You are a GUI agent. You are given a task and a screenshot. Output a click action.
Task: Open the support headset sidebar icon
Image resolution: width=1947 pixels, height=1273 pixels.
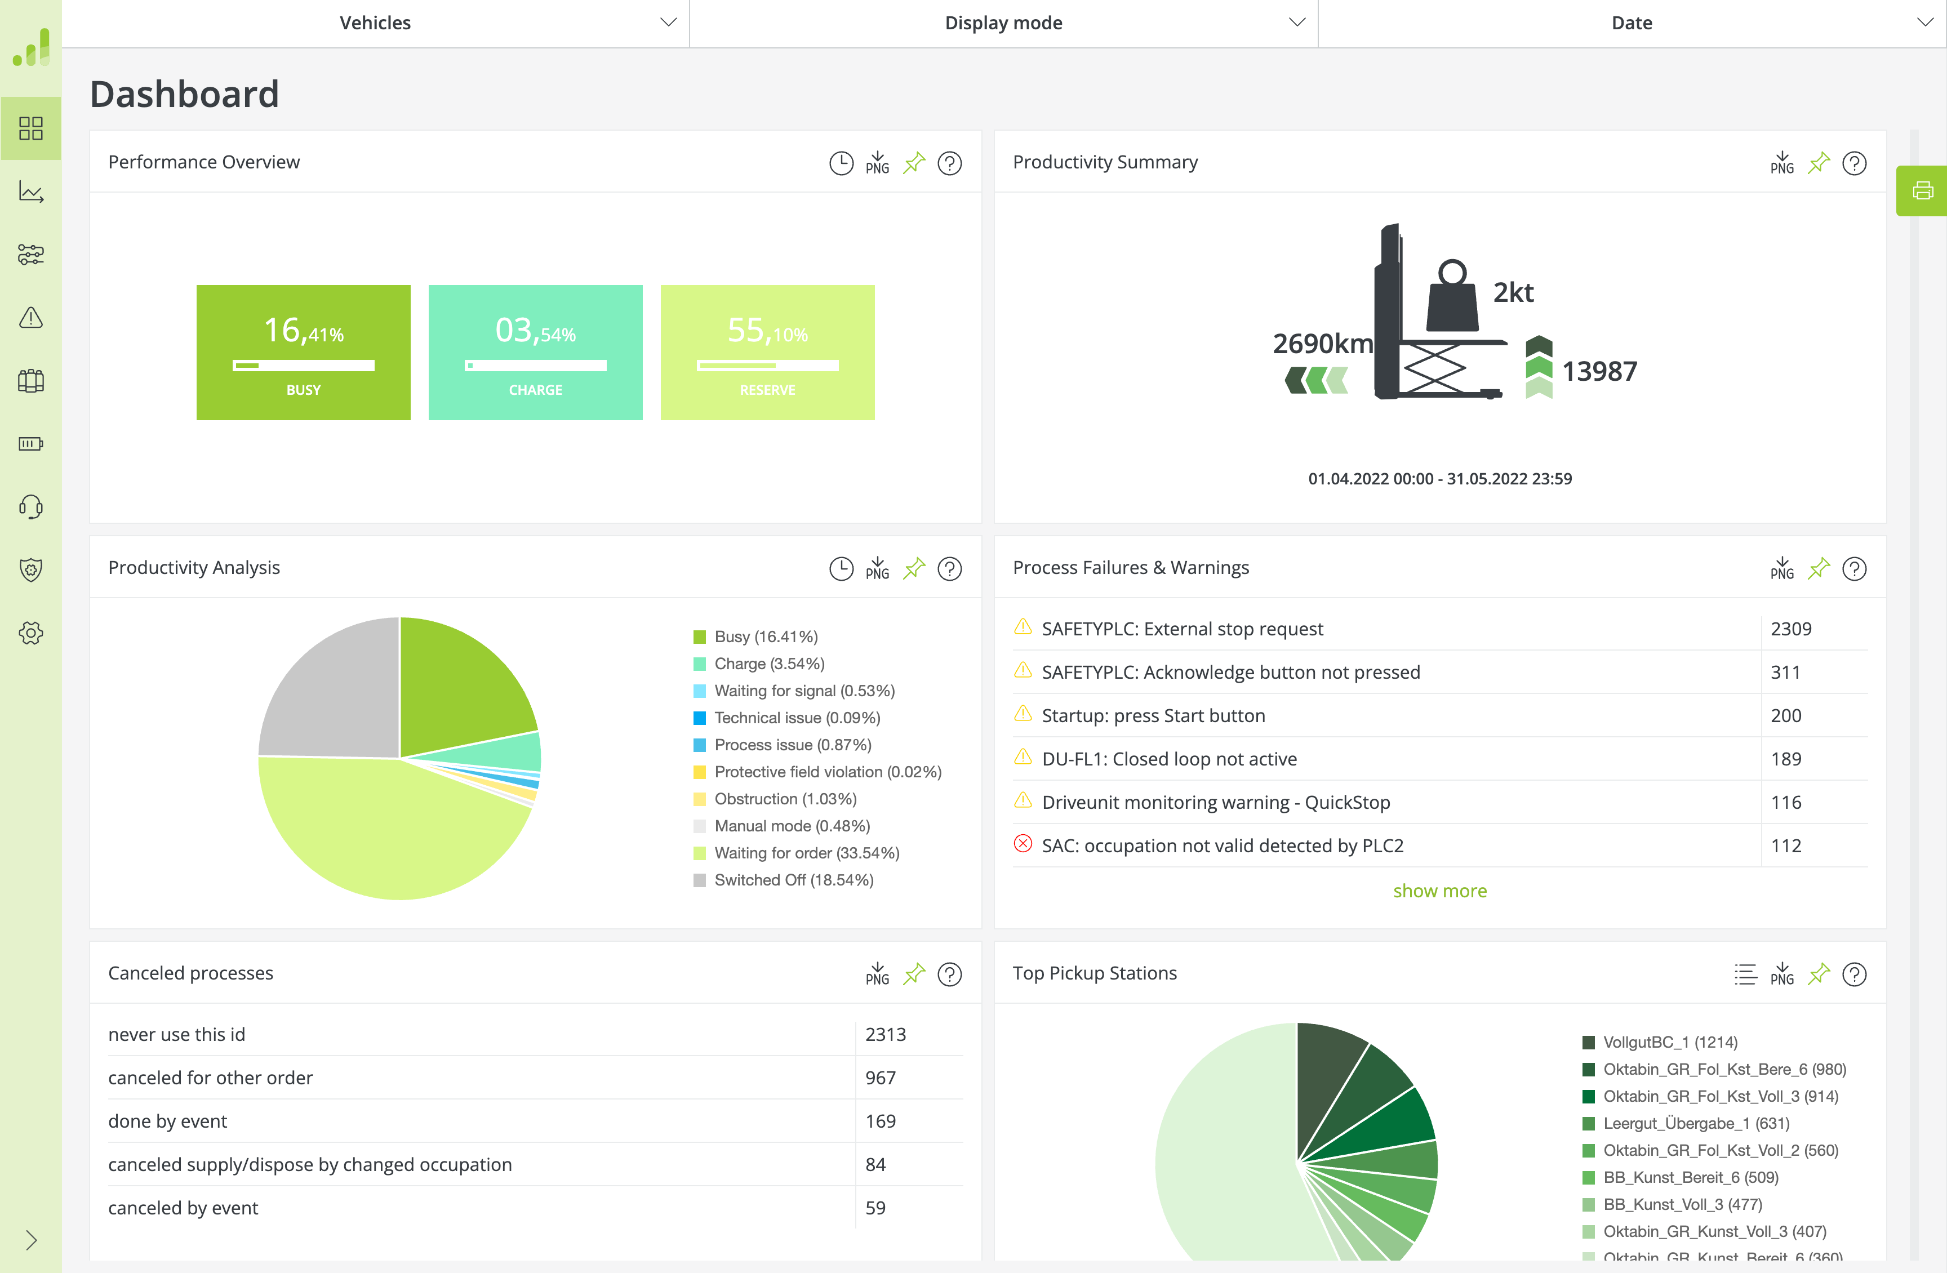pos(31,506)
